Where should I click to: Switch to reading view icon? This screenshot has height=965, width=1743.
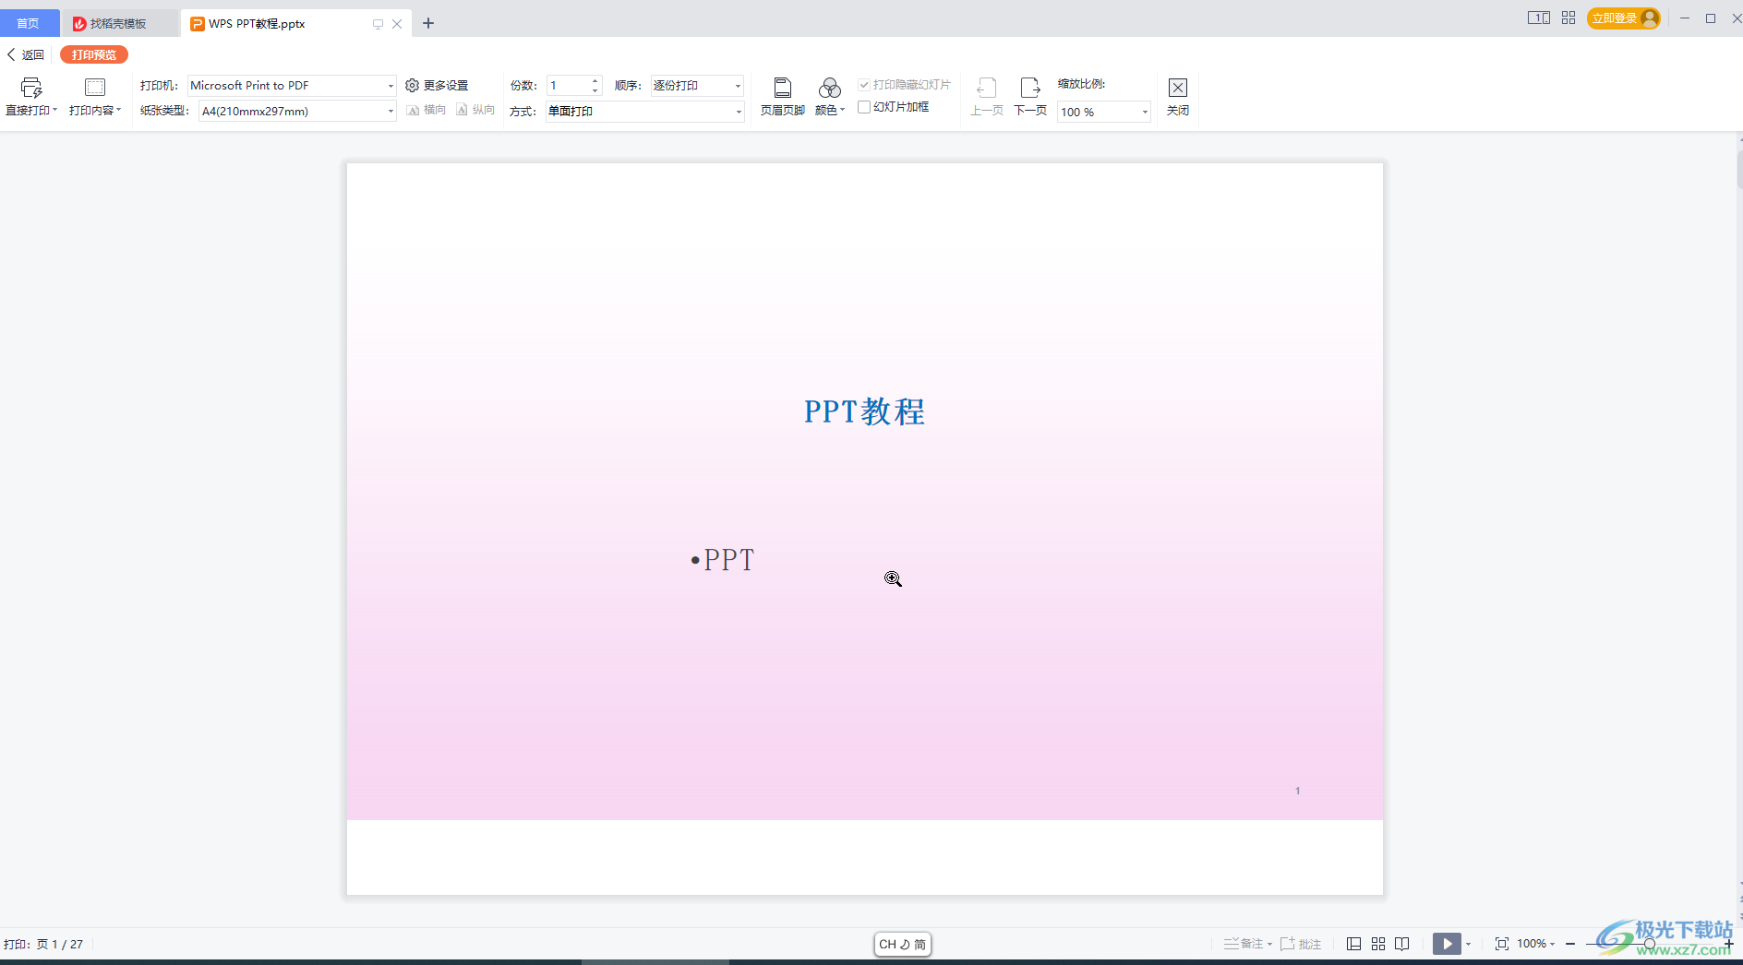(x=1402, y=944)
